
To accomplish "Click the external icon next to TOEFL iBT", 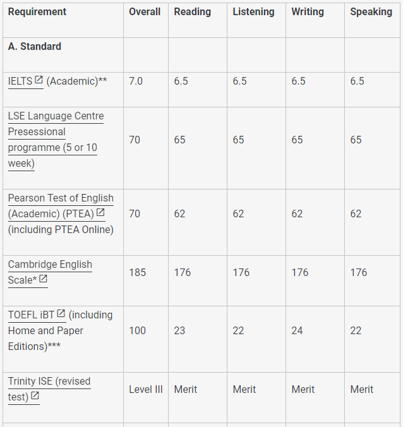I will (61, 313).
